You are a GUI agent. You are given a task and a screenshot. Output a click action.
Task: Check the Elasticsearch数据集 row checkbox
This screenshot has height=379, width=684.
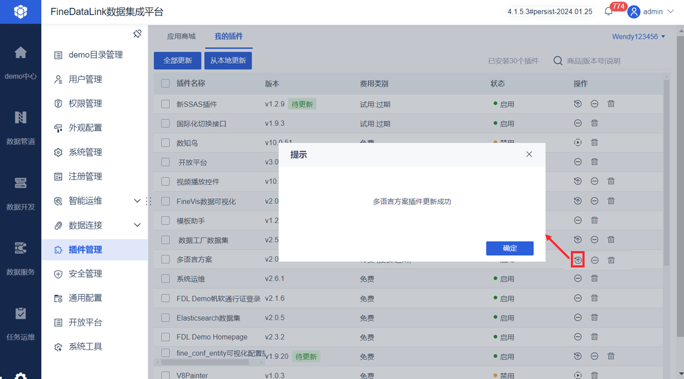166,317
